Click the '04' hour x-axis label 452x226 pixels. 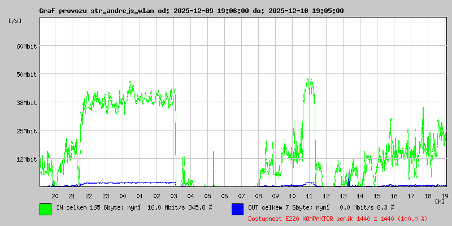190,196
